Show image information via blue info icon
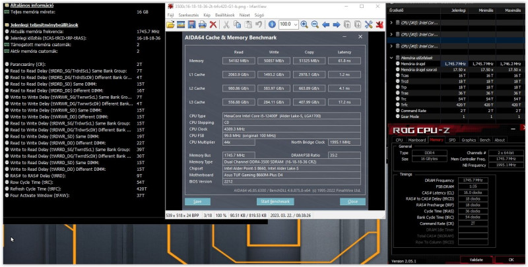This screenshot has height=267, width=528. click(272, 24)
